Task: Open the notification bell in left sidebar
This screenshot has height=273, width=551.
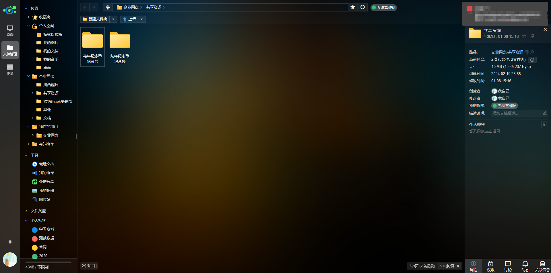Action: click(x=10, y=242)
